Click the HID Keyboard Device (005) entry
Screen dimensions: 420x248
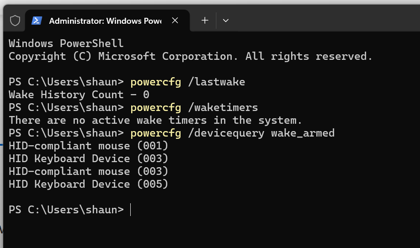(88, 184)
